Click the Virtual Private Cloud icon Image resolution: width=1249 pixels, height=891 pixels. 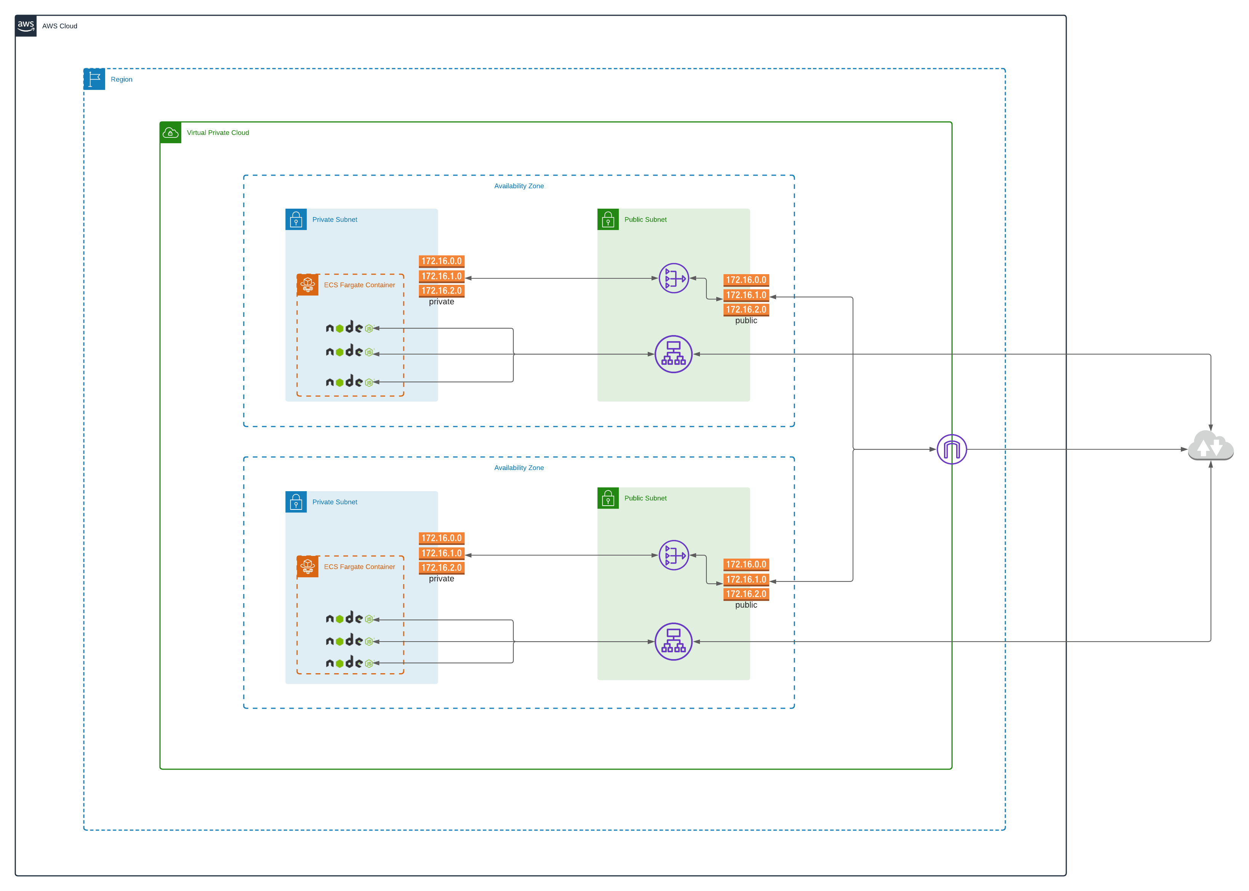[171, 133]
